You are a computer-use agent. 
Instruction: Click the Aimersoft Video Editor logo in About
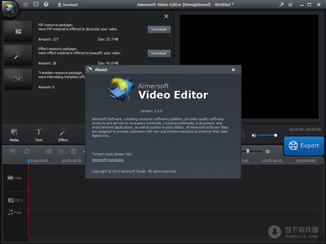(x=158, y=89)
